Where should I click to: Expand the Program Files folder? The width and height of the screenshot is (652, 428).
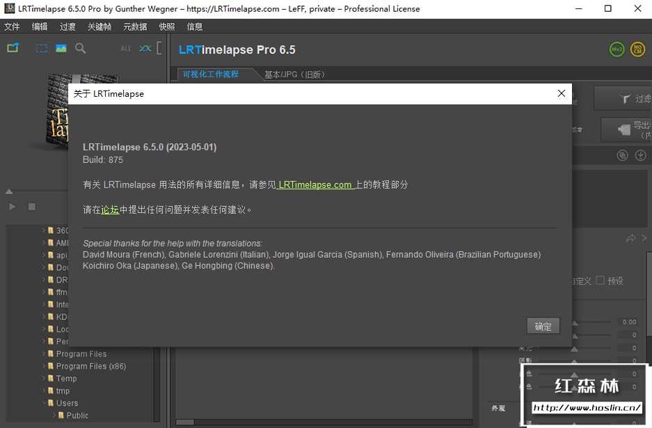[x=44, y=354]
